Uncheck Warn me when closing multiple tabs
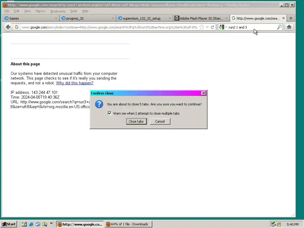Viewport: 304px width, 228px height. pyautogui.click(x=110, y=113)
